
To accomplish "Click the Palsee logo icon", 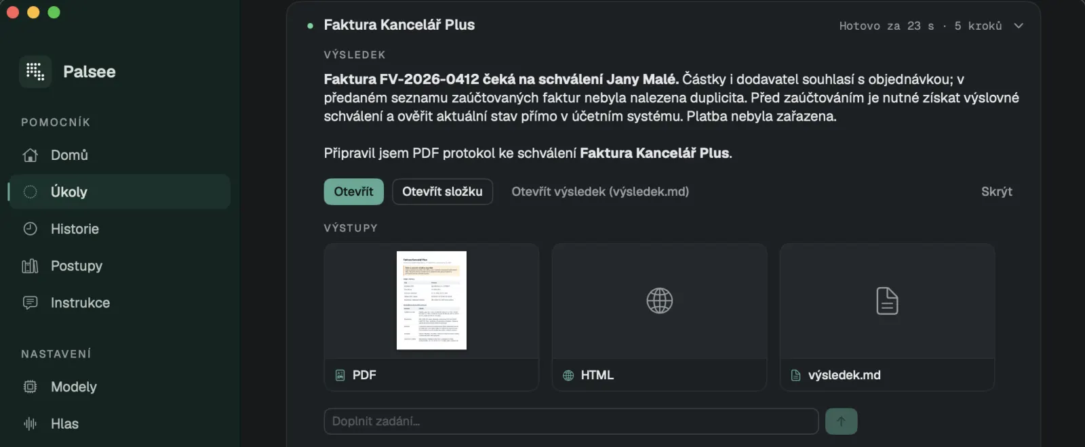I will [35, 72].
